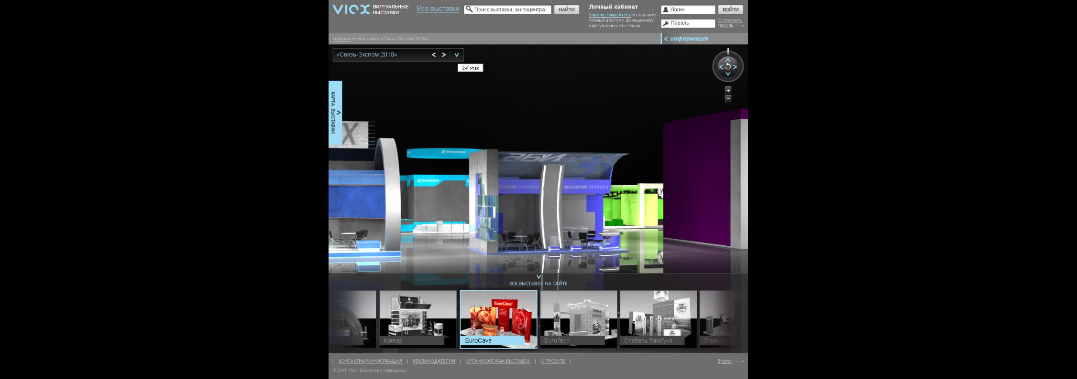
Task: Open the О проекте footer link
Action: [552, 361]
